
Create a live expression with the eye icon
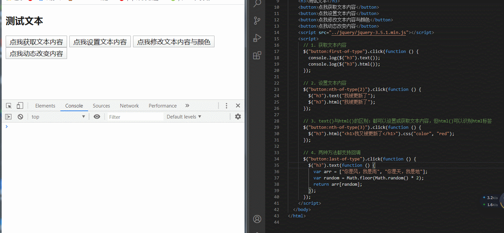tap(97, 117)
